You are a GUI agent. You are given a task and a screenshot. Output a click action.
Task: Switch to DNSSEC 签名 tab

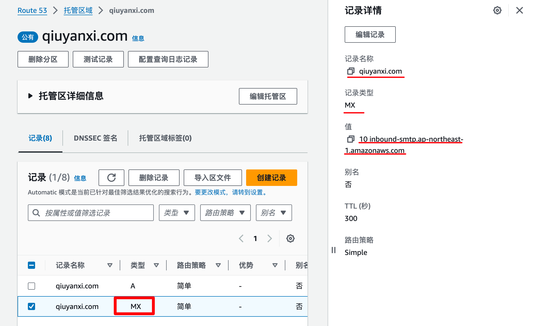tap(95, 138)
